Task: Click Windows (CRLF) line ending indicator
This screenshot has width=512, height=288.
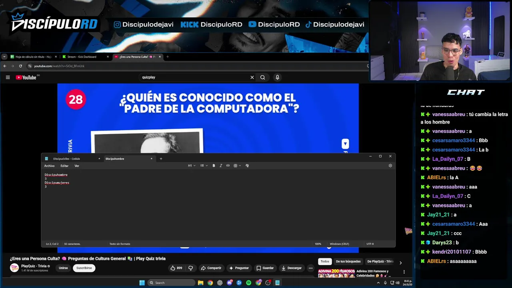Action: pos(339,244)
